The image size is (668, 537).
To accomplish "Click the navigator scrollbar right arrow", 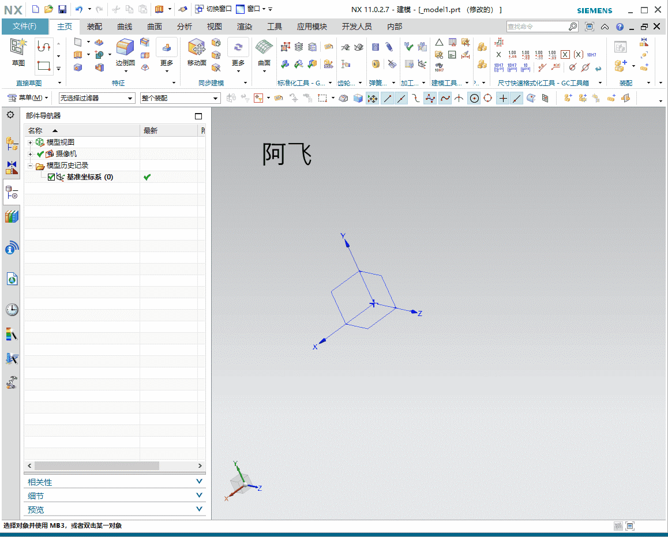I will point(200,466).
